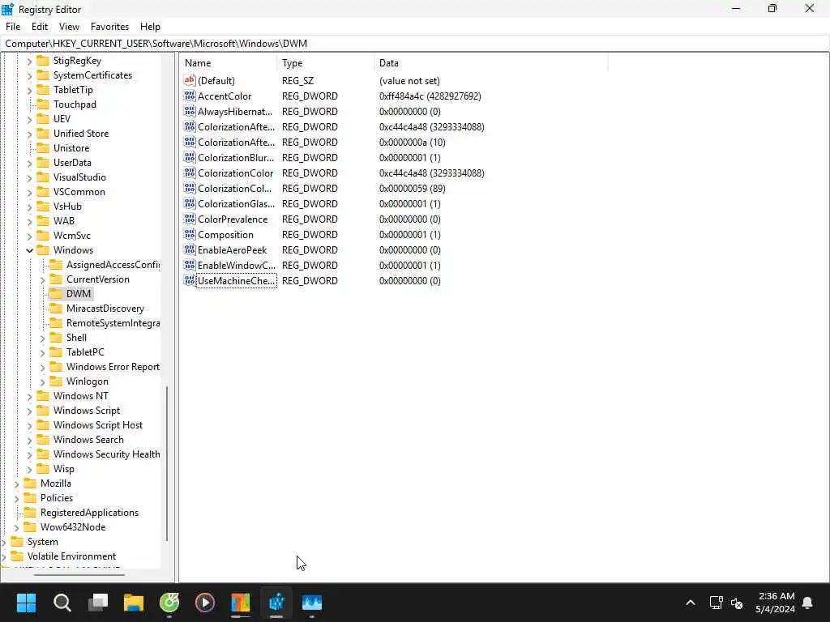The width and height of the screenshot is (830, 622).
Task: Open the Favorites menu
Action: click(109, 27)
